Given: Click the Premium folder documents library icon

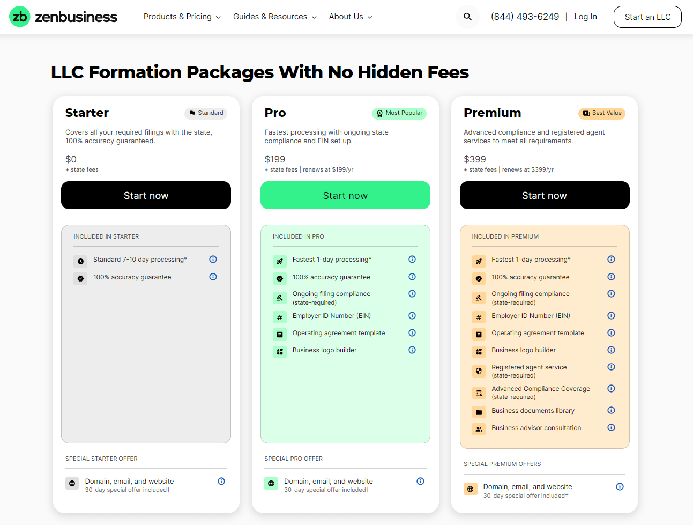Looking at the screenshot, I should (x=479, y=412).
